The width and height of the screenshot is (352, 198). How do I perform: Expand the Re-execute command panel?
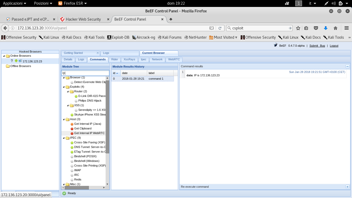coord(347,187)
